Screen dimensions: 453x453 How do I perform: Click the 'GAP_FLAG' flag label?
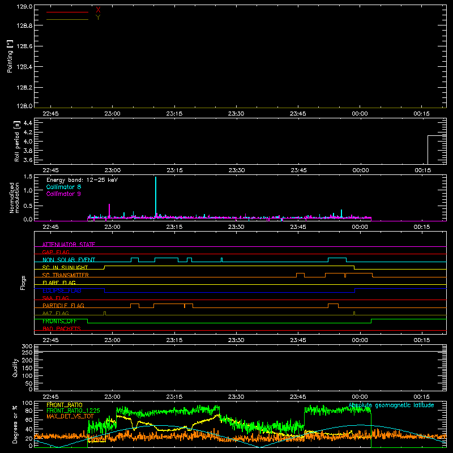pos(55,252)
